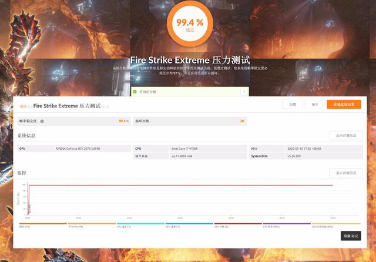The image size is (376, 262).
Task: Toggle GPU temperature legend series
Action: (173, 226)
